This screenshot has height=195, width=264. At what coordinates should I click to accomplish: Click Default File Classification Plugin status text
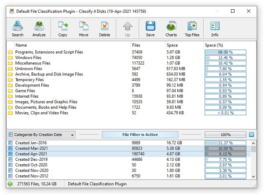[x=97, y=184]
